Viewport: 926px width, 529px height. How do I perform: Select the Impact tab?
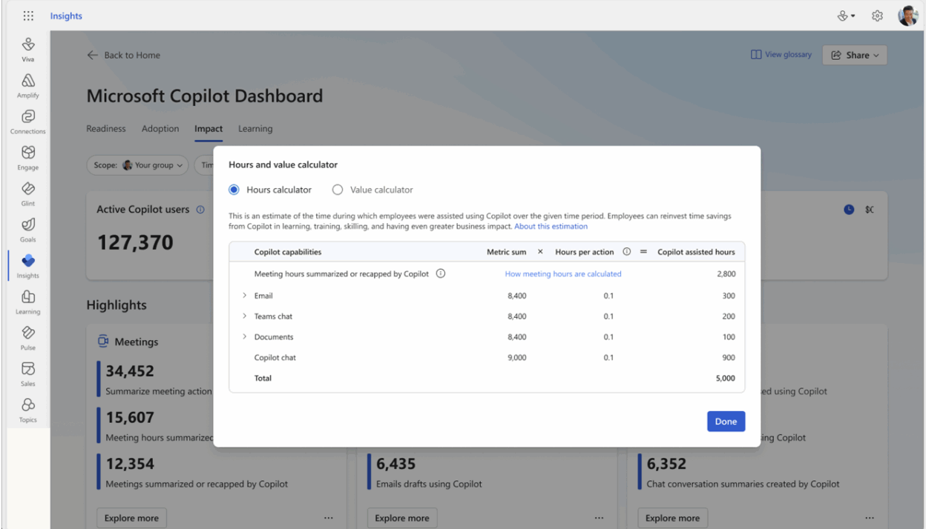click(x=208, y=129)
